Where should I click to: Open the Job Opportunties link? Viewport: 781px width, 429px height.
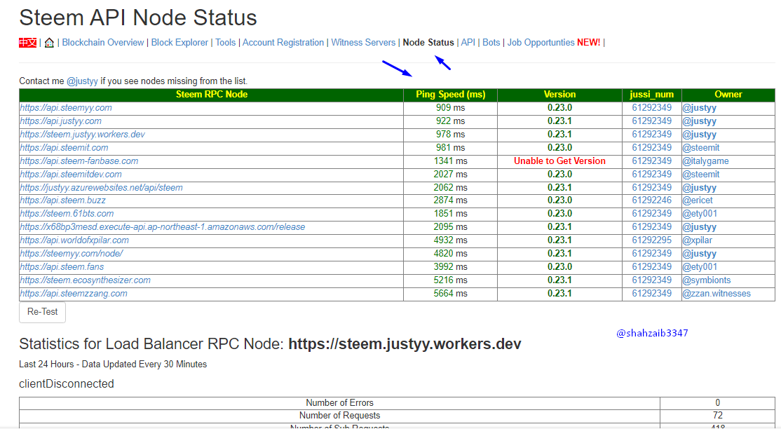[x=541, y=43]
